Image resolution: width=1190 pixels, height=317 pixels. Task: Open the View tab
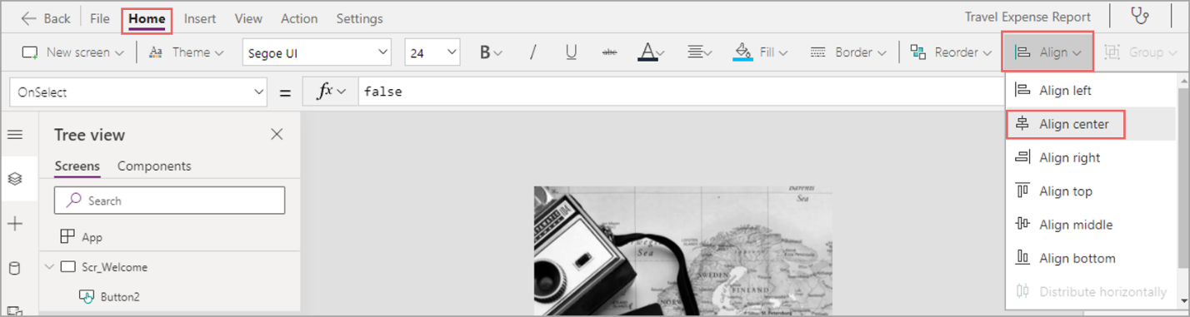[x=248, y=17]
